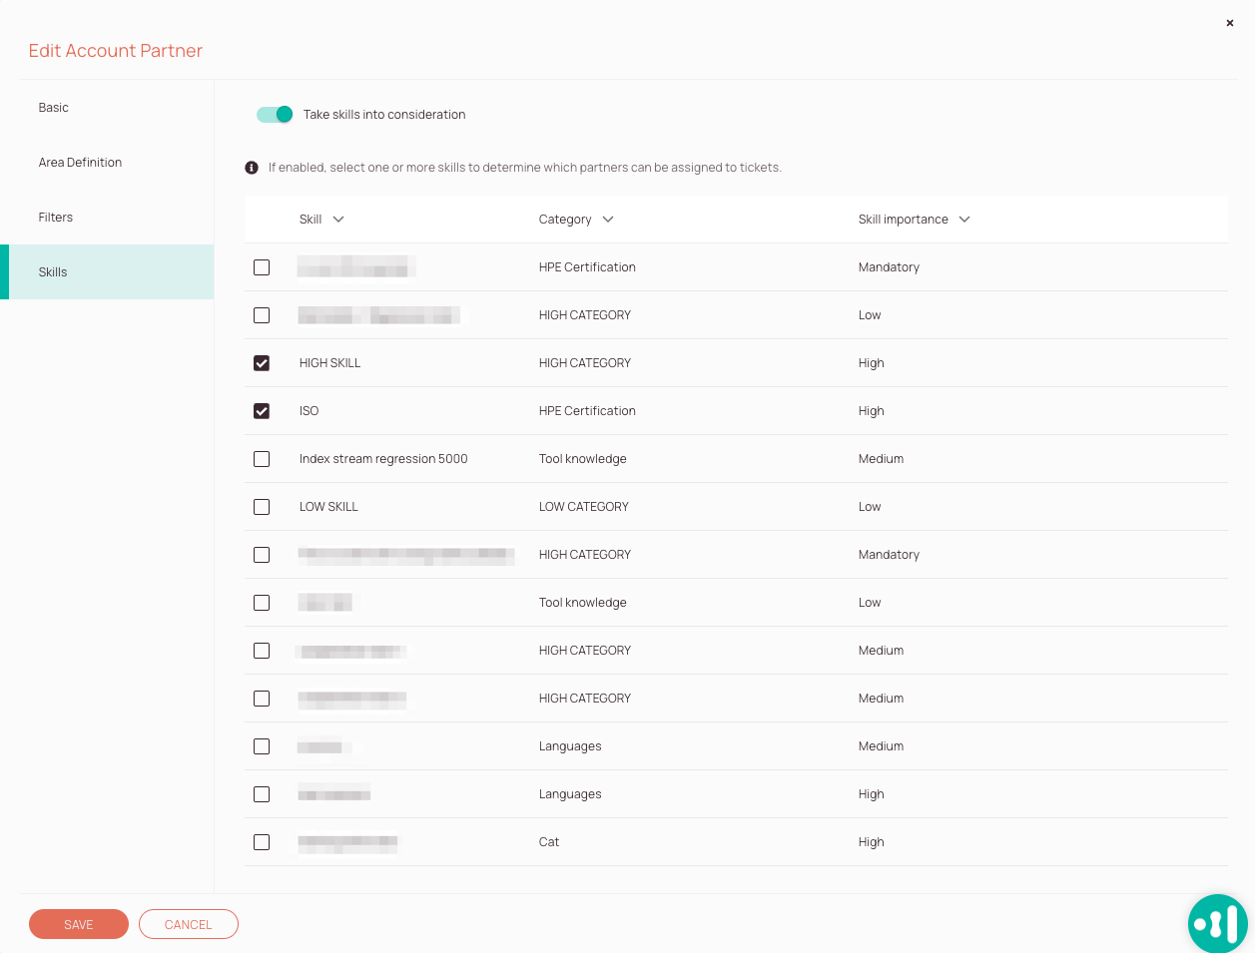Open the Skill column sort dropdown
Viewport: 1255px width, 953px height.
(337, 219)
